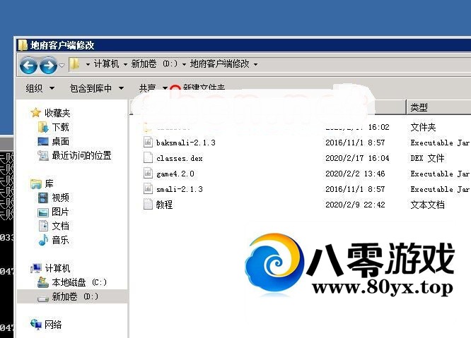Click the 网络 network icon
The height and width of the screenshot is (338, 471).
click(36, 324)
